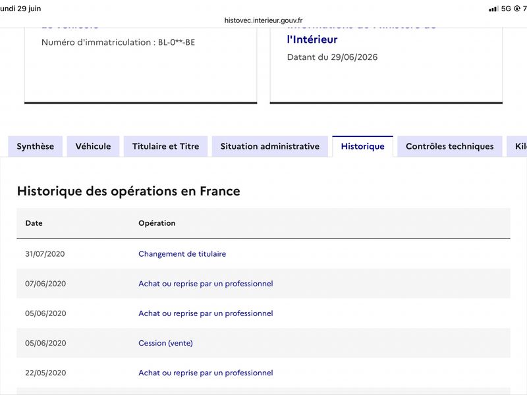Click 'Achat ou reprise' dated 07/06/2020
The image size is (527, 395).
coord(206,284)
